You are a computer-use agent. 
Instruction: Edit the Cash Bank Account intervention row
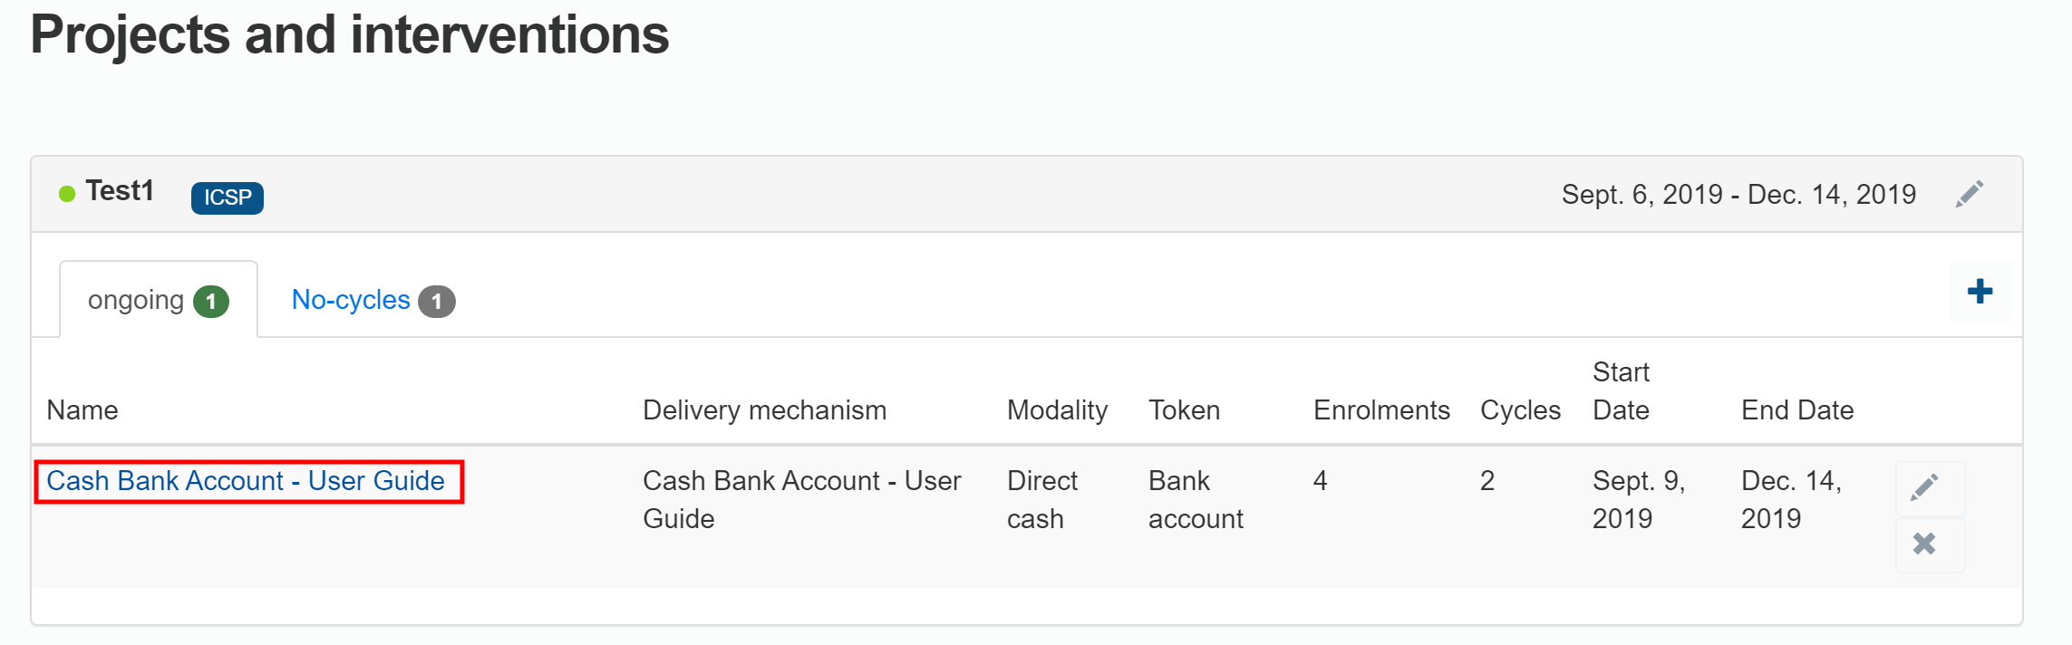pyautogui.click(x=1925, y=487)
